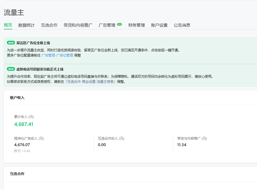This screenshot has width=257, height=190.
Task: Switch to the 财务管理 tab
Action: [137, 25]
